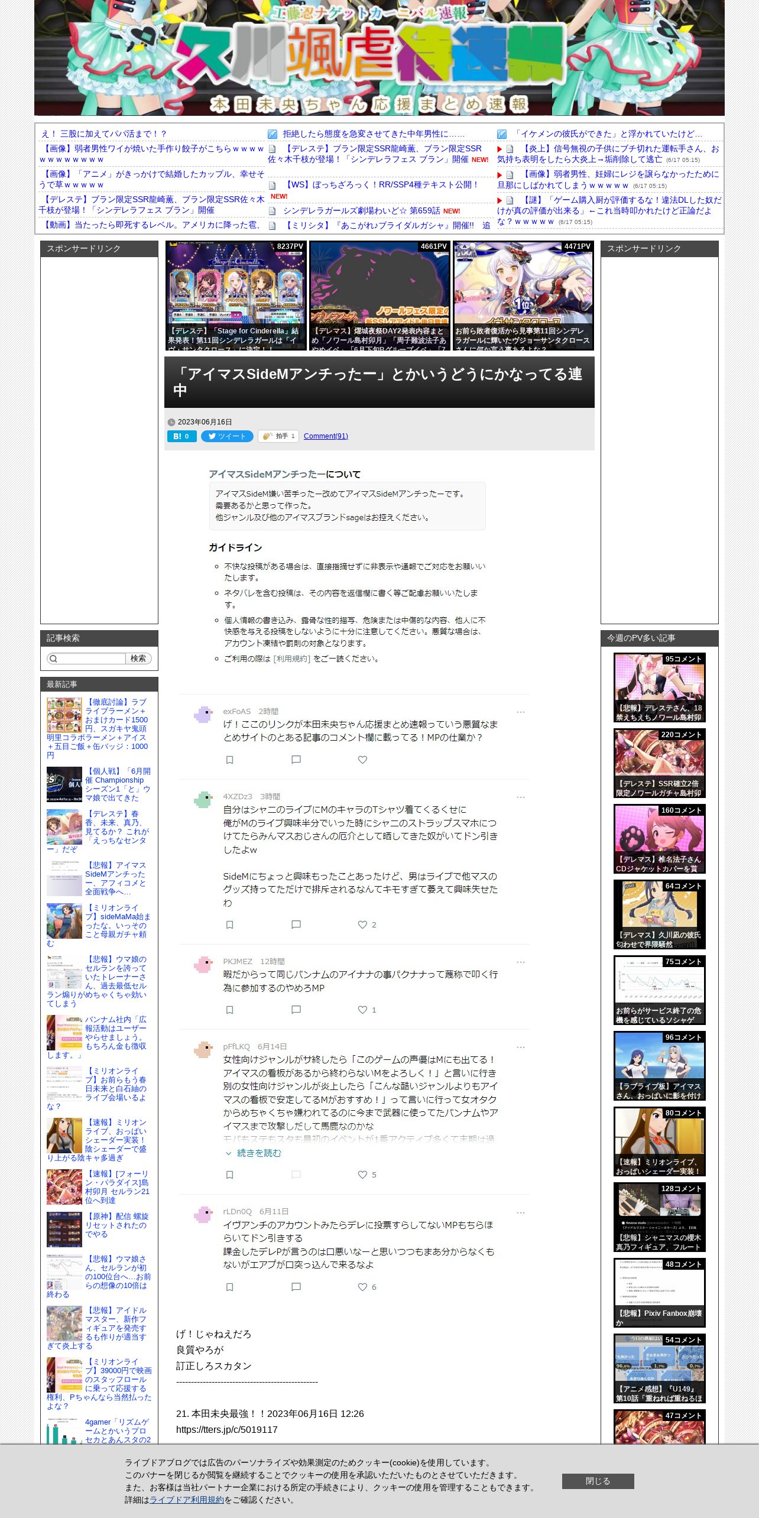Viewport: 759px width, 1518px height.
Task: Open the rLDn0Q comment options menu
Action: click(x=520, y=1212)
